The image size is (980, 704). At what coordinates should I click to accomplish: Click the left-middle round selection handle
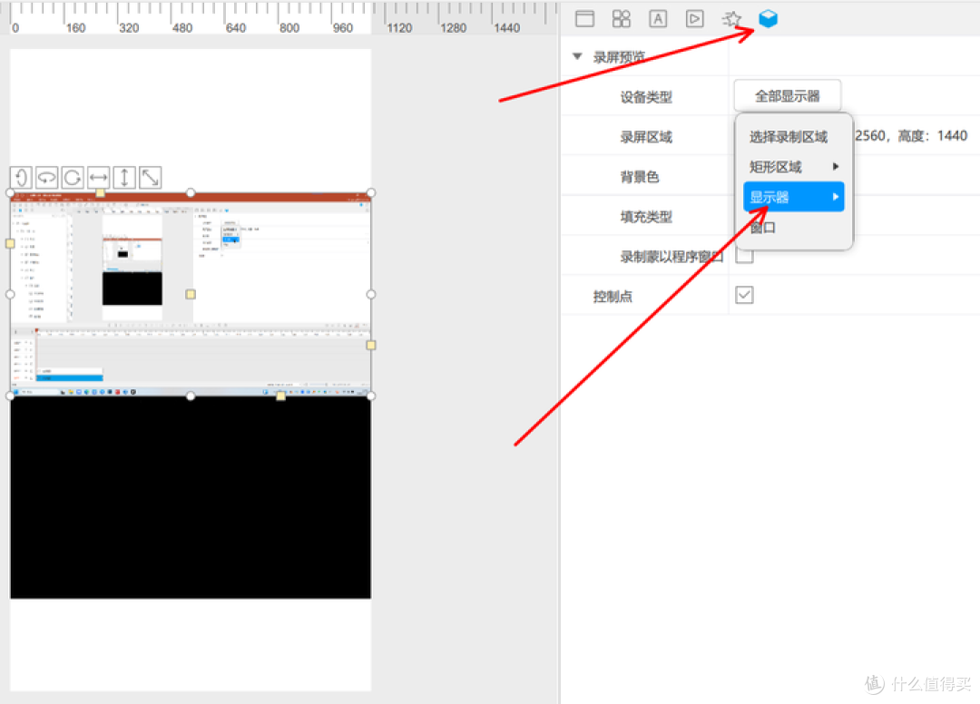10,294
